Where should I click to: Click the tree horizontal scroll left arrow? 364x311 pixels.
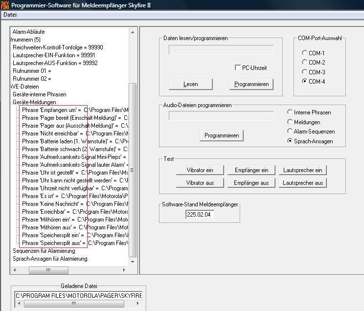point(15,270)
